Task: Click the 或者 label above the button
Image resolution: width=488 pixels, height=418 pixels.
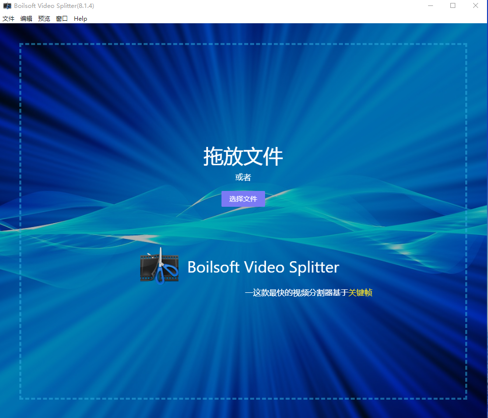Action: click(243, 178)
